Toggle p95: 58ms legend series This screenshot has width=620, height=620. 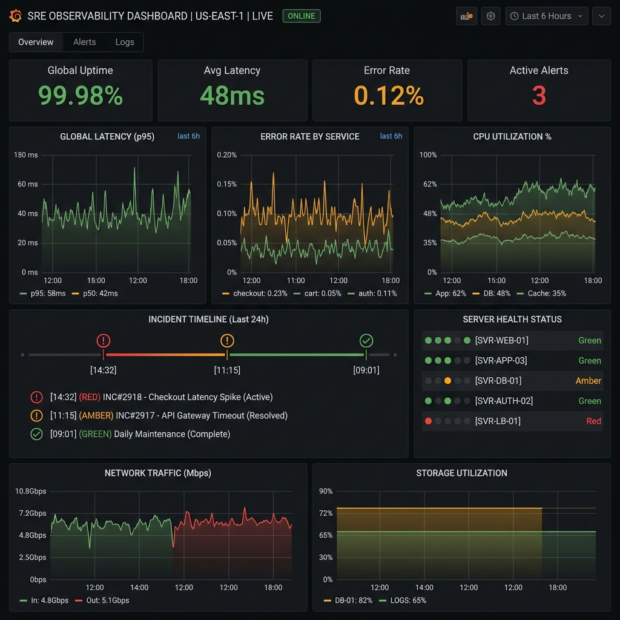pos(43,294)
